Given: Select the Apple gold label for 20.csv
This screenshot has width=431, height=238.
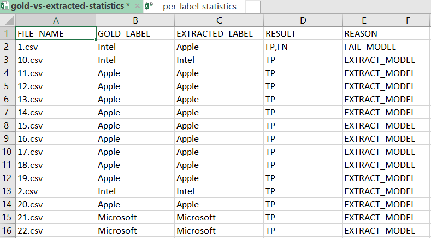Looking at the screenshot, I should 135,204.
